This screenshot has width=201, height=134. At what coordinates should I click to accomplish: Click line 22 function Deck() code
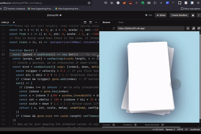tap(23, 50)
